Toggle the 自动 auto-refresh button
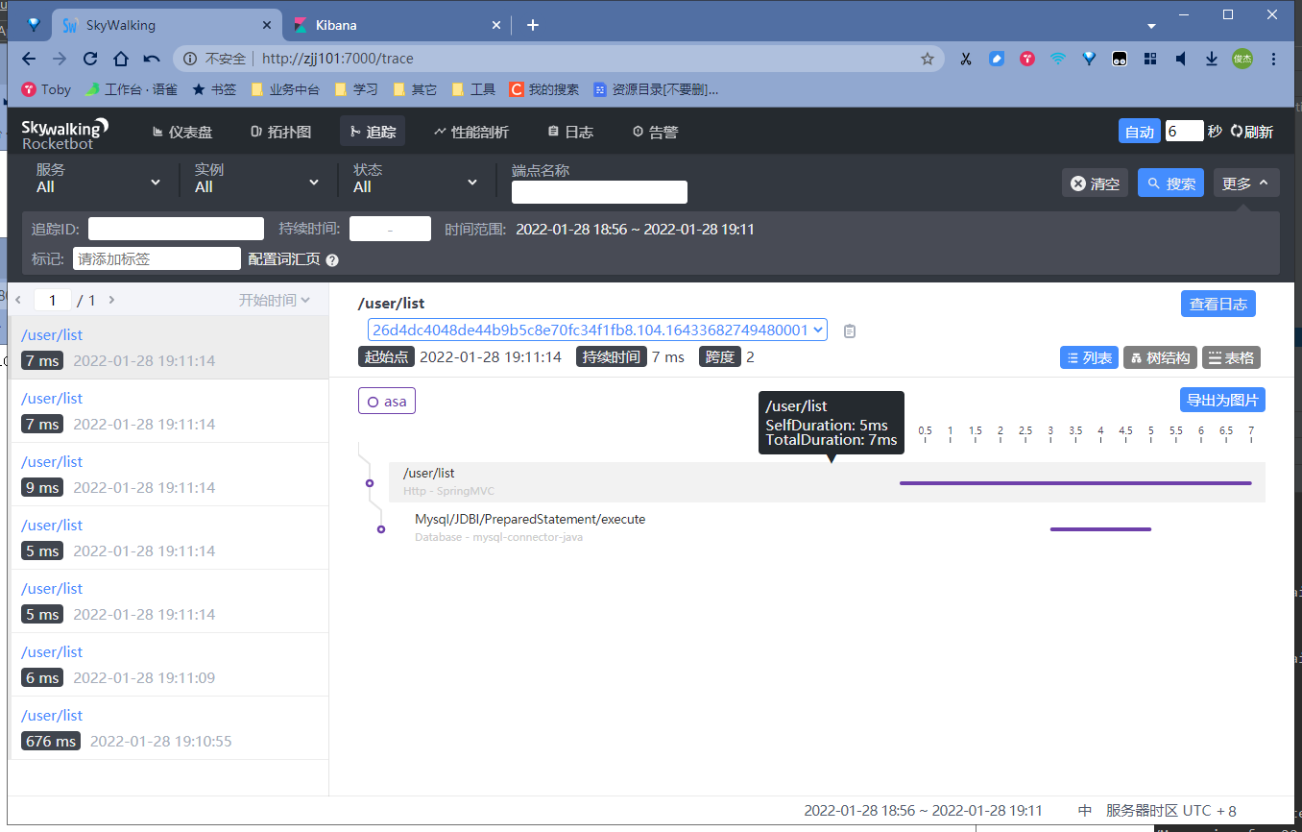1302x832 pixels. [x=1140, y=132]
